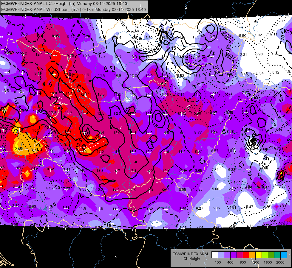Screen dimensions: 292x268
Task: Click the map value 5.86
Action: click(x=216, y=208)
